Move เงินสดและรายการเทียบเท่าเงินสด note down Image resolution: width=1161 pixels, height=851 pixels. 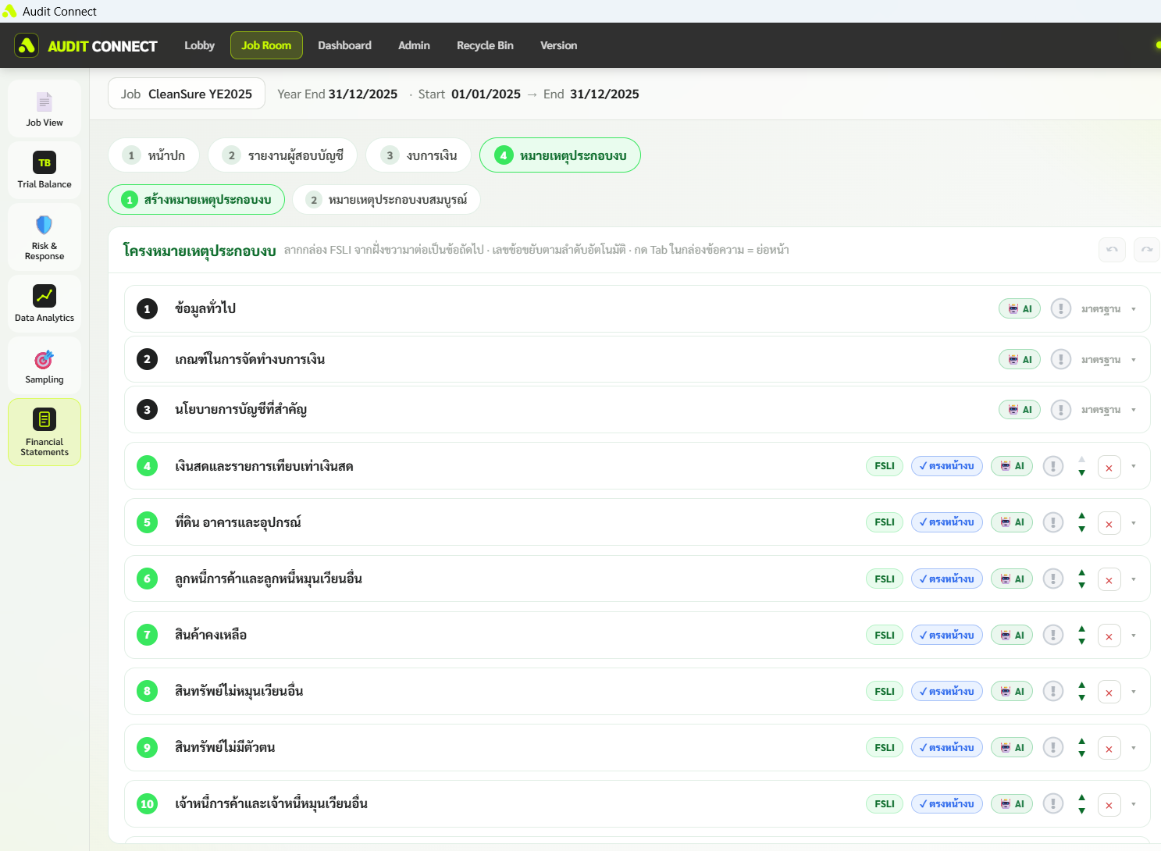(x=1081, y=473)
